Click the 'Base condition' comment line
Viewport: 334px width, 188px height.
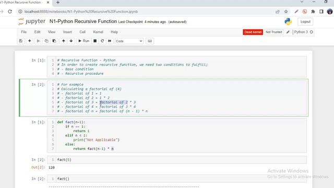pyautogui.click(x=75, y=69)
